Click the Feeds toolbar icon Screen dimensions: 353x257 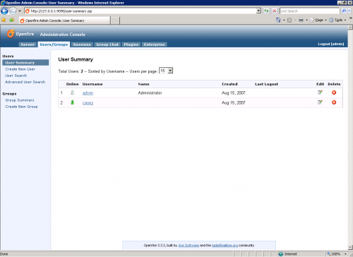(x=289, y=20)
